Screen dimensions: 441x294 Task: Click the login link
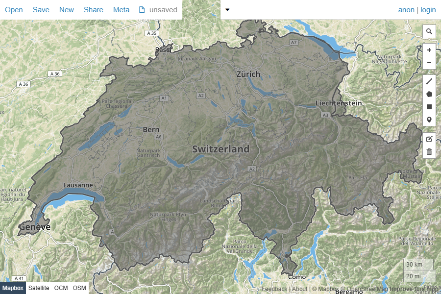pyautogui.click(x=428, y=9)
